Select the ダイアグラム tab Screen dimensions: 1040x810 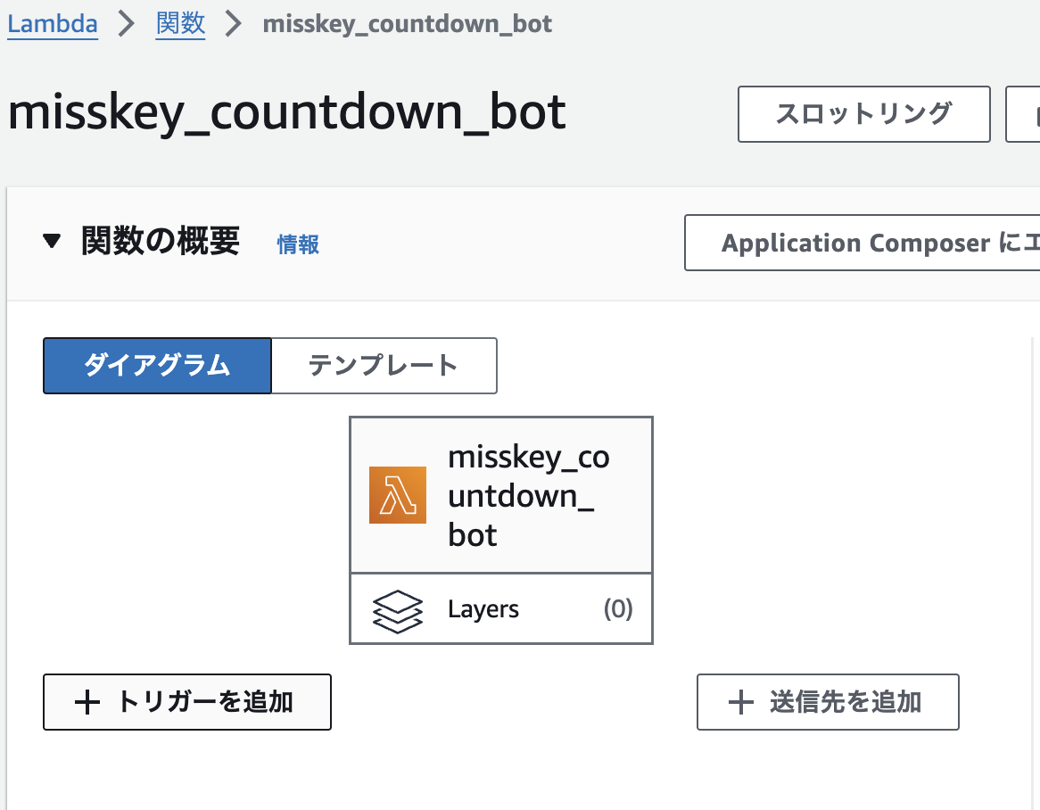pyautogui.click(x=157, y=366)
